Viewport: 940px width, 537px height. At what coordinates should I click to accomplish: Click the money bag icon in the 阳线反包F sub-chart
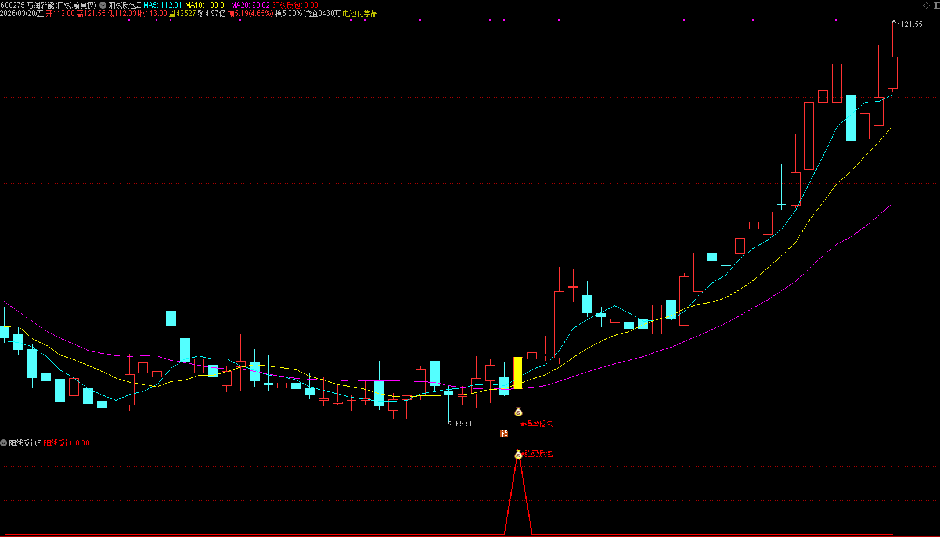point(518,455)
